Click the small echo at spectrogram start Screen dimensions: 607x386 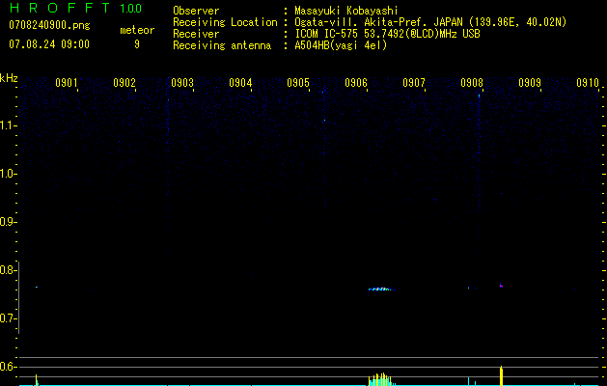(37, 287)
